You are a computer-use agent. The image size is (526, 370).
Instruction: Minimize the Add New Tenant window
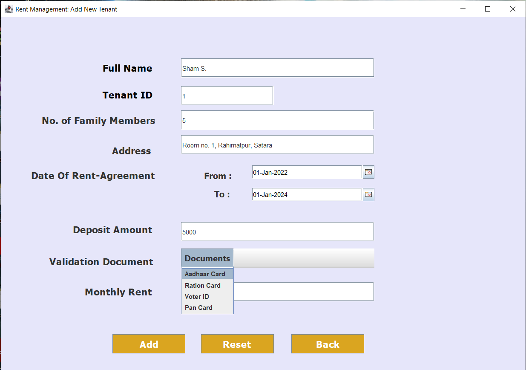point(463,9)
